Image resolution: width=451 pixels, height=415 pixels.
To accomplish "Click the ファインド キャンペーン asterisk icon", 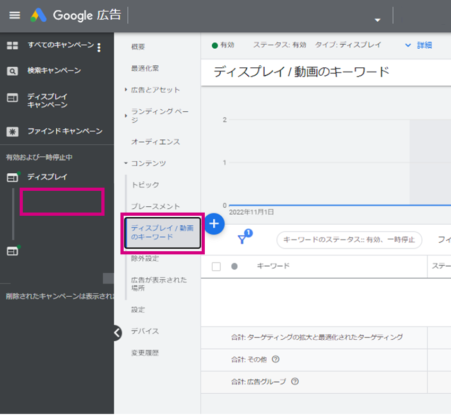I will (x=12, y=131).
